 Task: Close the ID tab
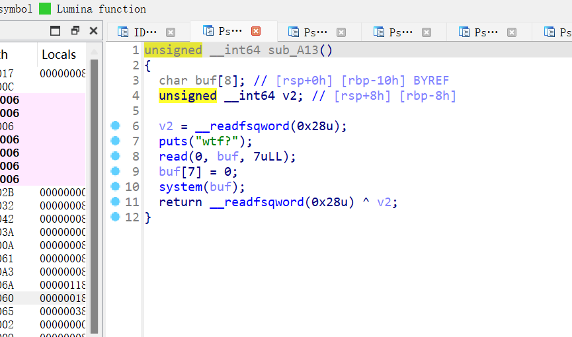pos(171,32)
